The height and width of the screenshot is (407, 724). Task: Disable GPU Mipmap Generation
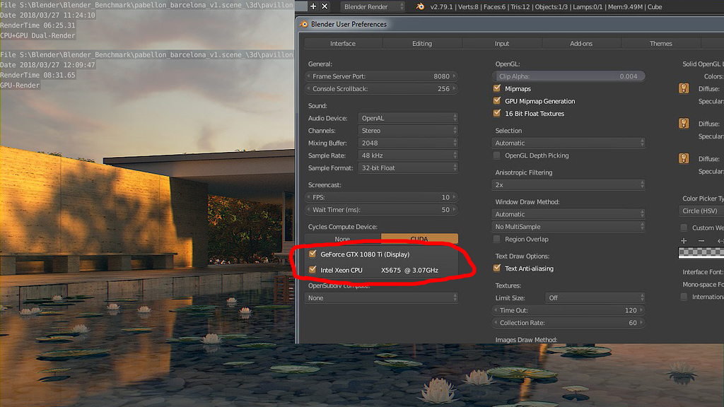[497, 101]
